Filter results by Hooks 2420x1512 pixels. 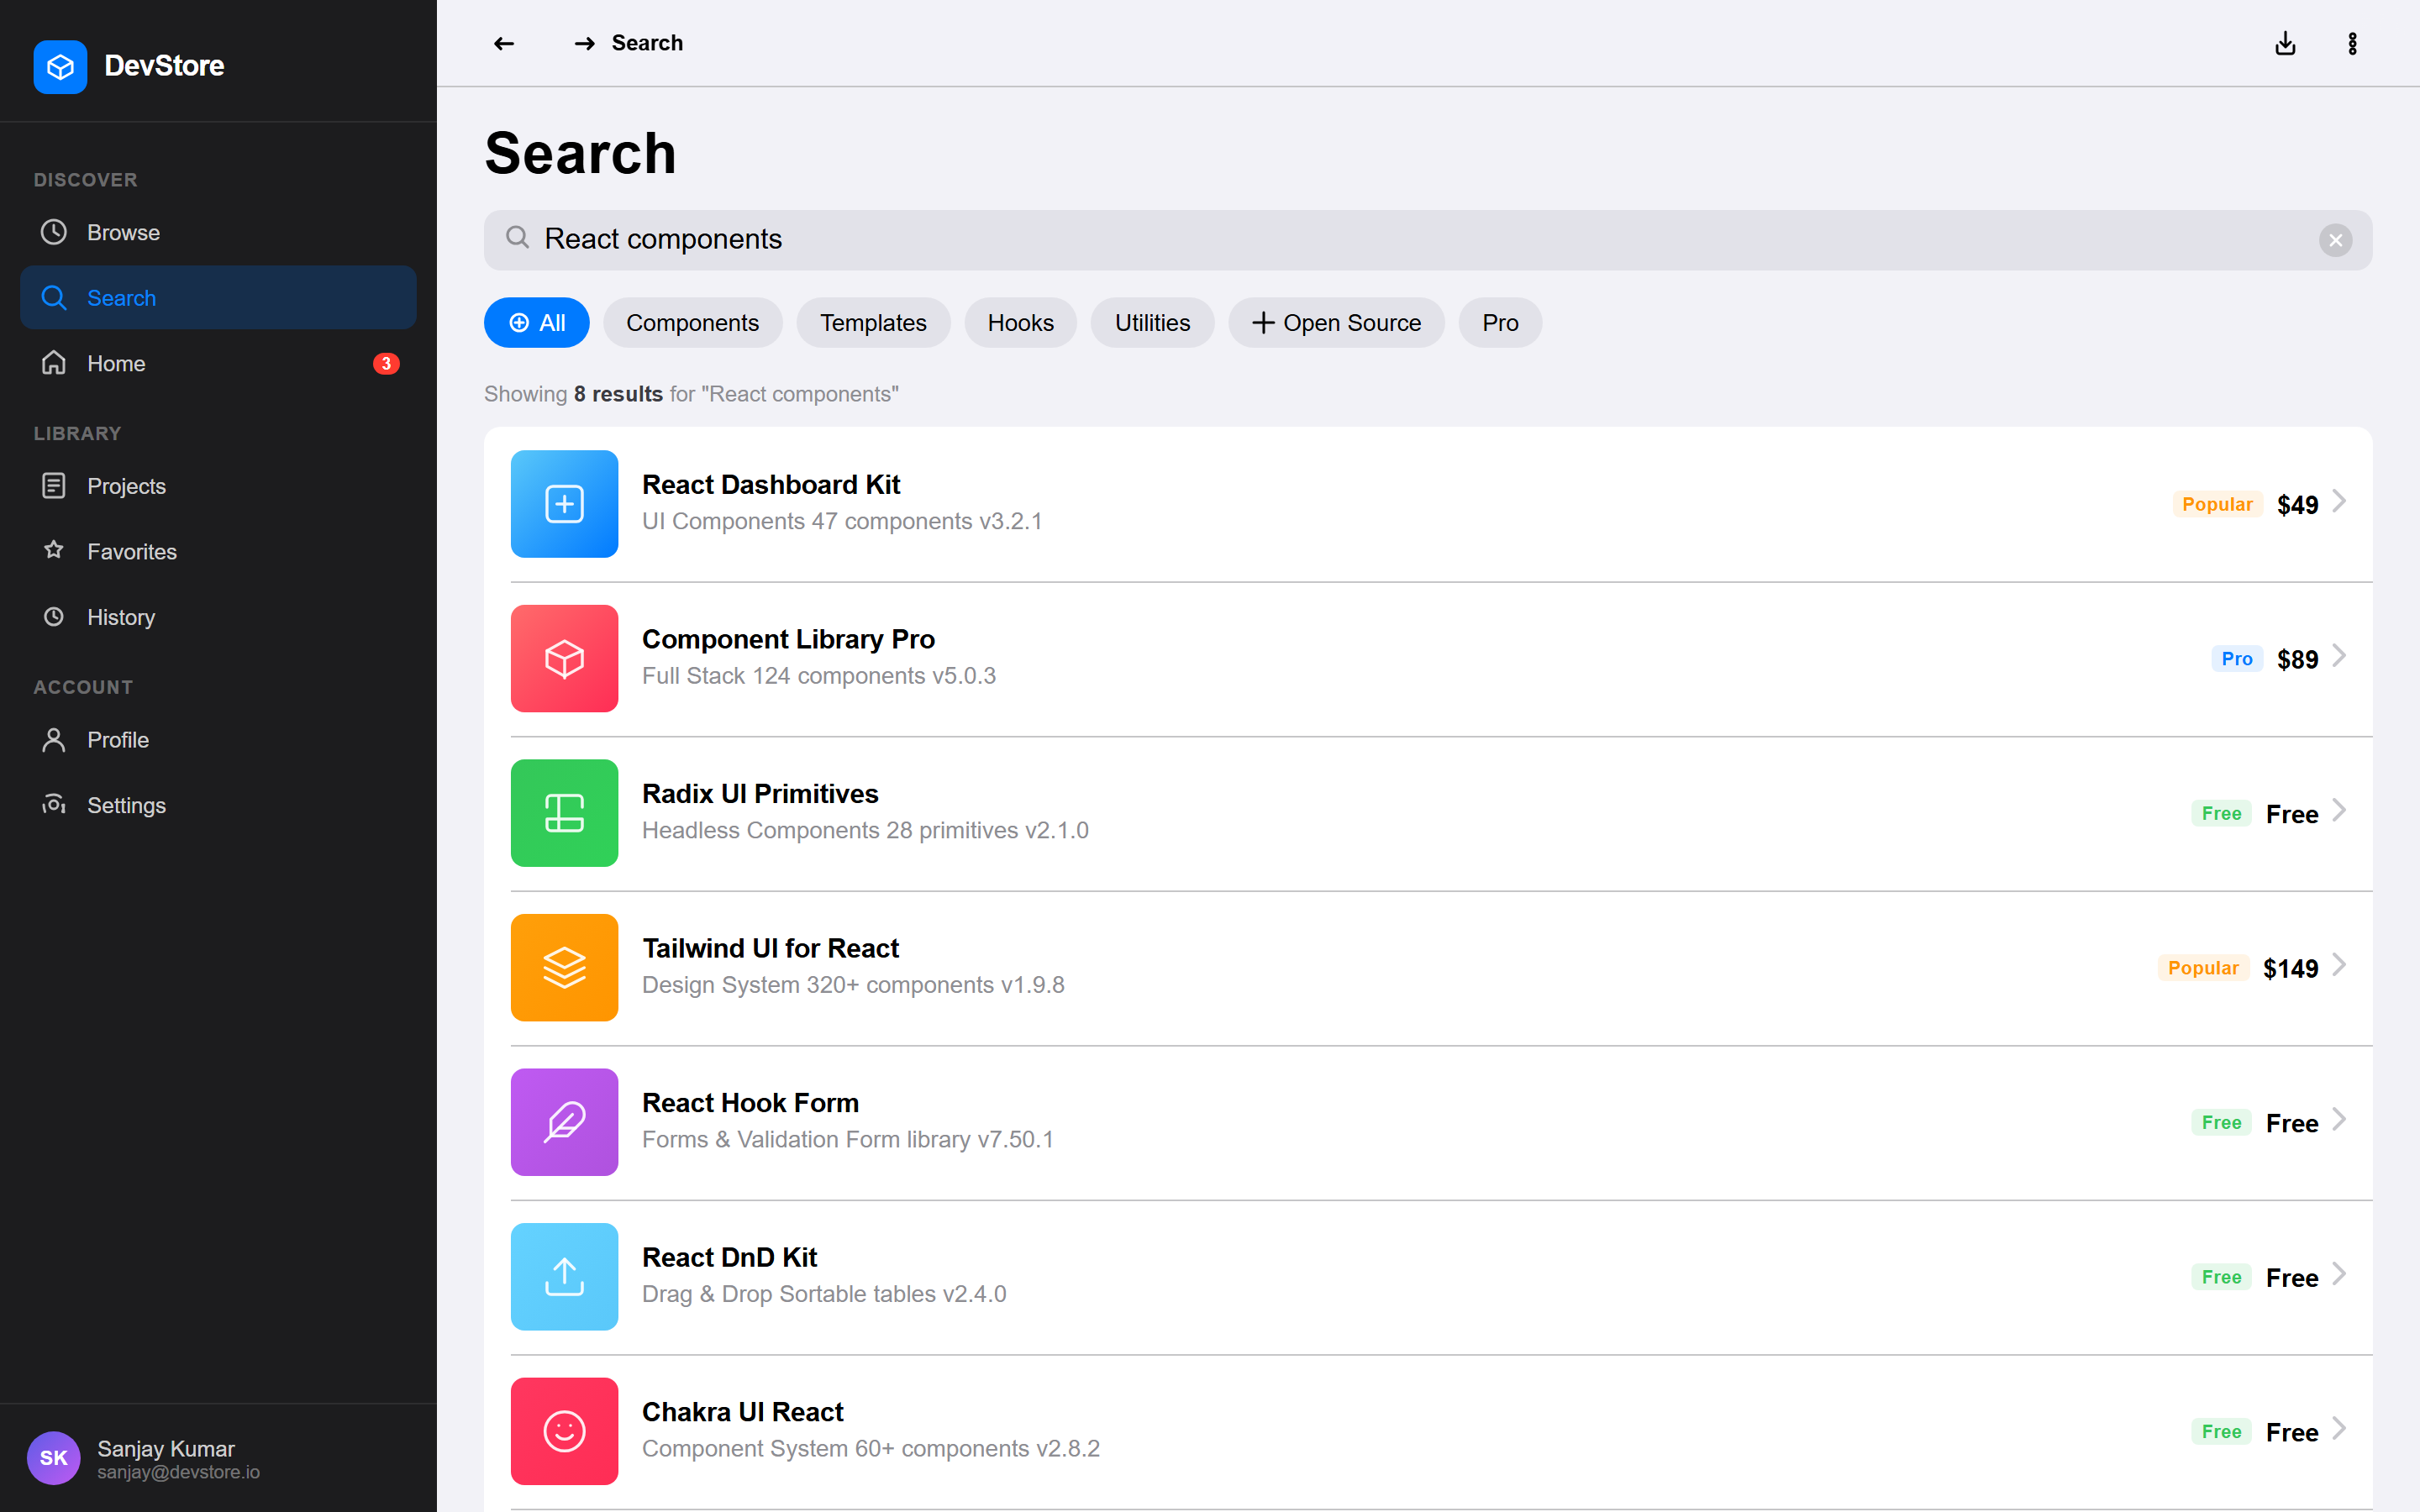tap(1020, 323)
